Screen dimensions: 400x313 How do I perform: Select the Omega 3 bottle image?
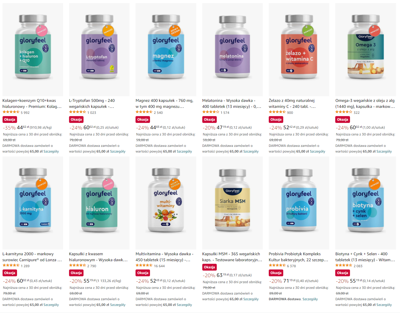366,50
